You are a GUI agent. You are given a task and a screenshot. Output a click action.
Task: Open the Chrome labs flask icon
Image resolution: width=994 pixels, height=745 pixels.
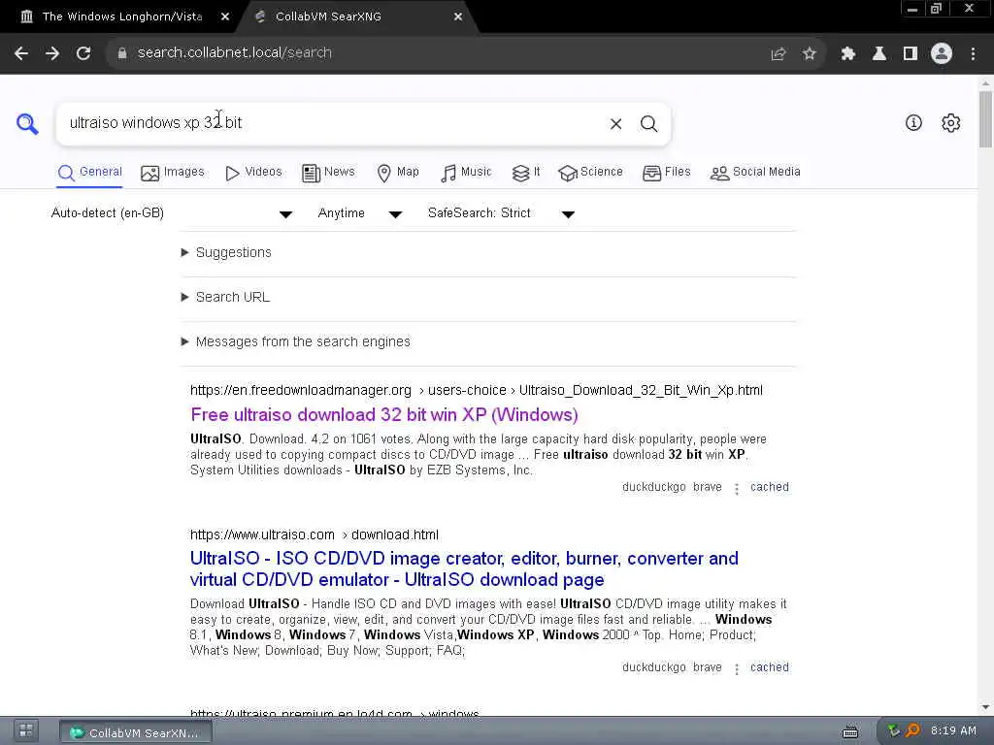tap(878, 54)
